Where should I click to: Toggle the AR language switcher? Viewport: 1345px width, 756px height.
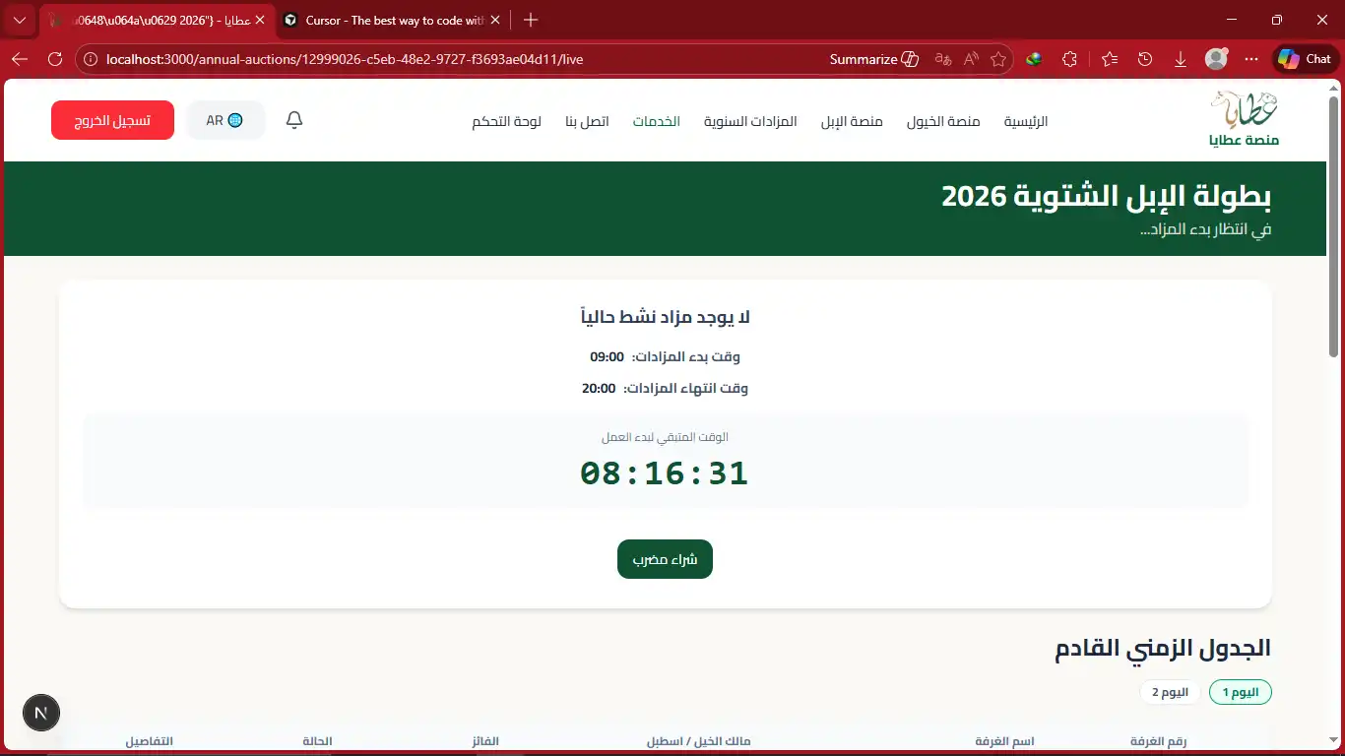pyautogui.click(x=225, y=120)
